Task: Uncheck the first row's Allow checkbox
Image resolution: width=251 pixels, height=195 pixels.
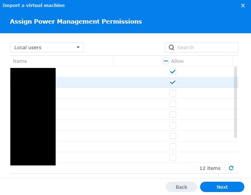Action: click(x=173, y=72)
